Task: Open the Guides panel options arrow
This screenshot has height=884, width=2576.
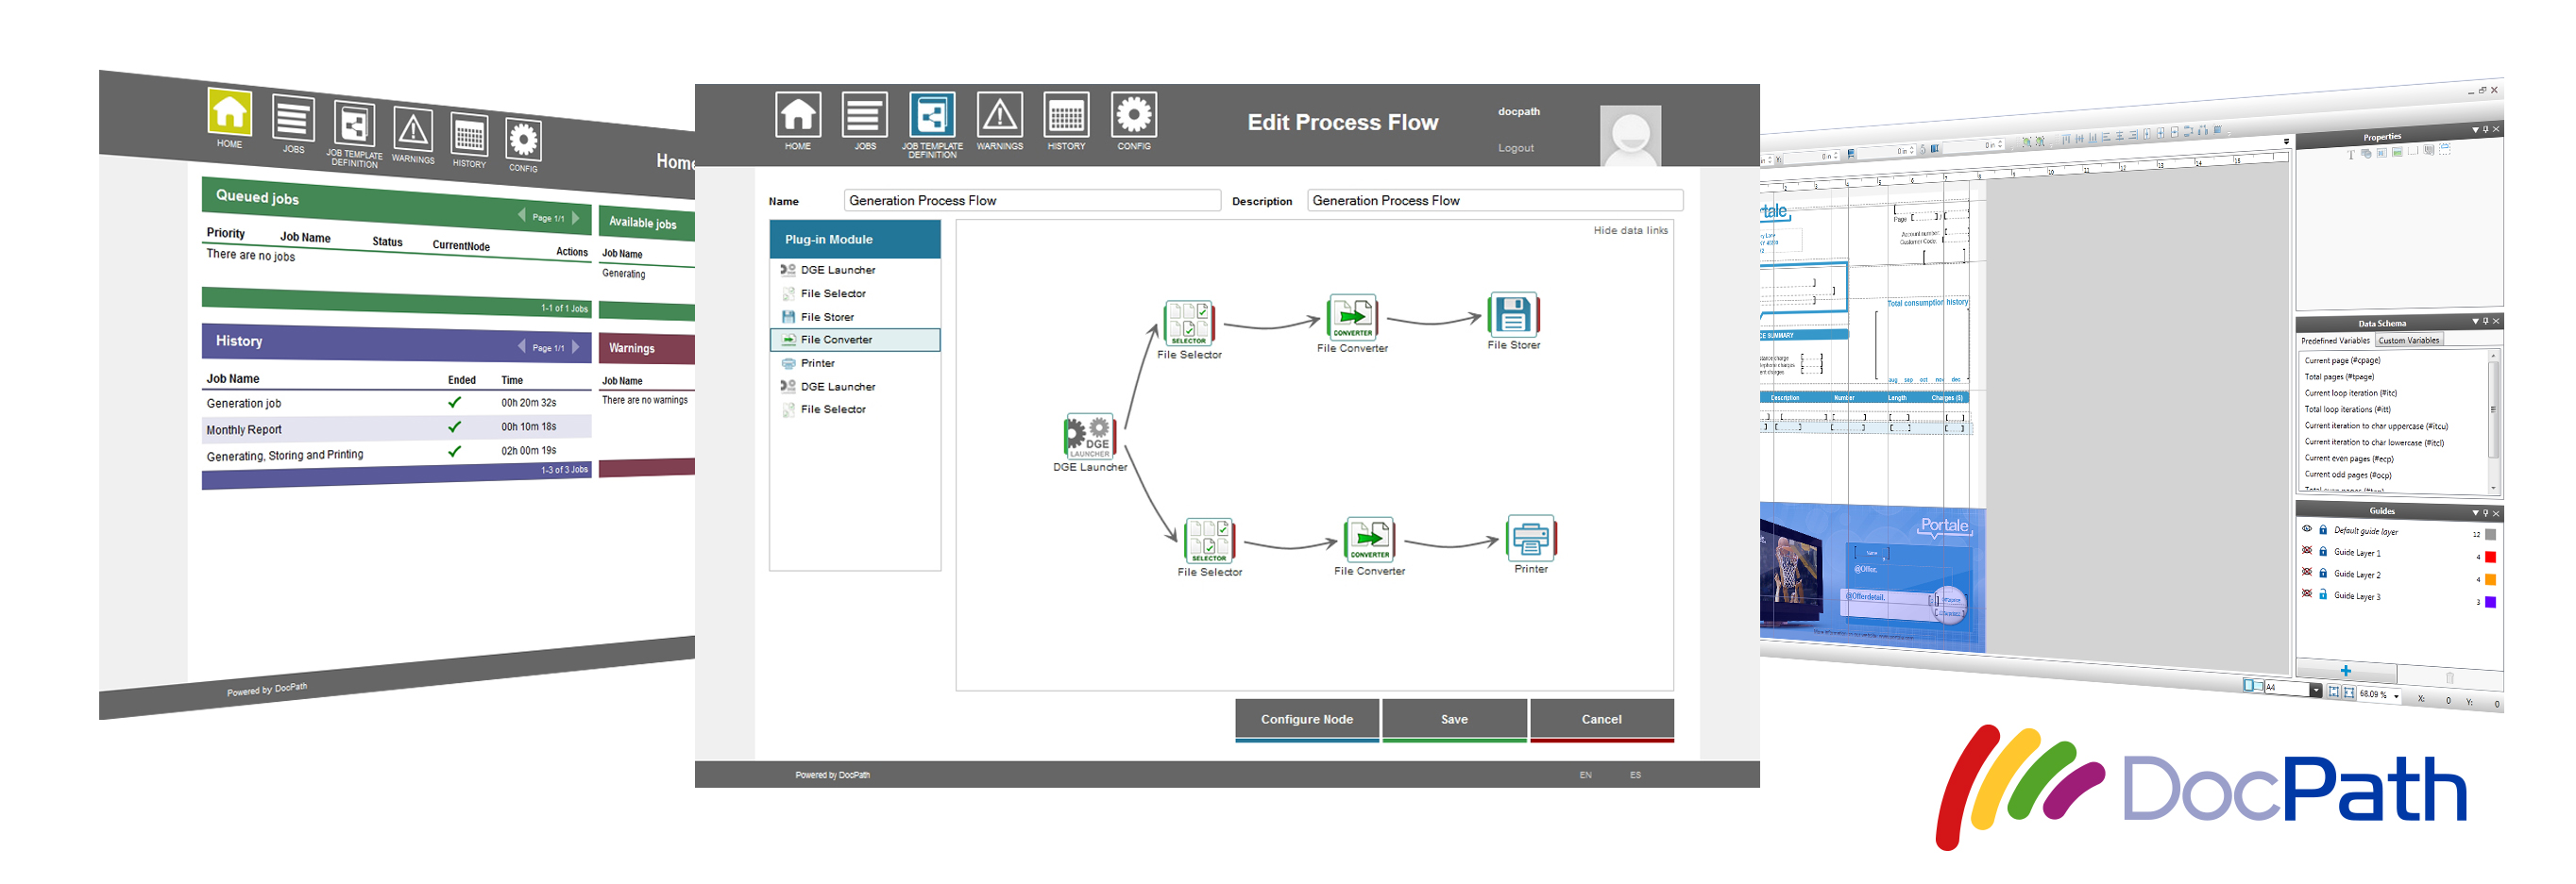Action: point(2475,513)
